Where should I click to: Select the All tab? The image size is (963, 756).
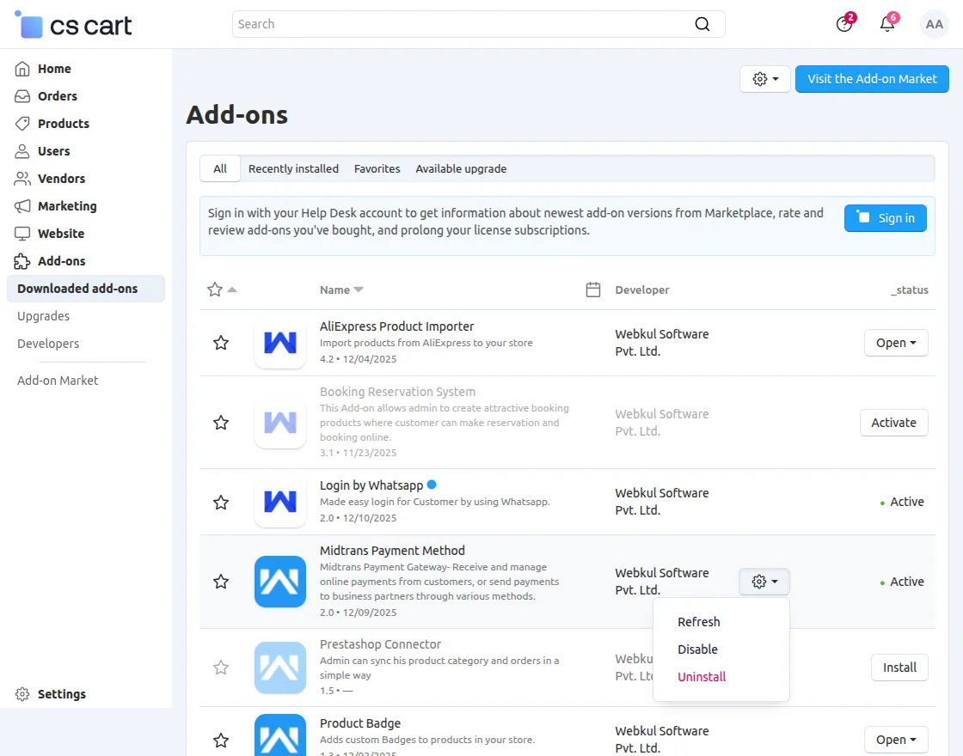click(x=220, y=168)
